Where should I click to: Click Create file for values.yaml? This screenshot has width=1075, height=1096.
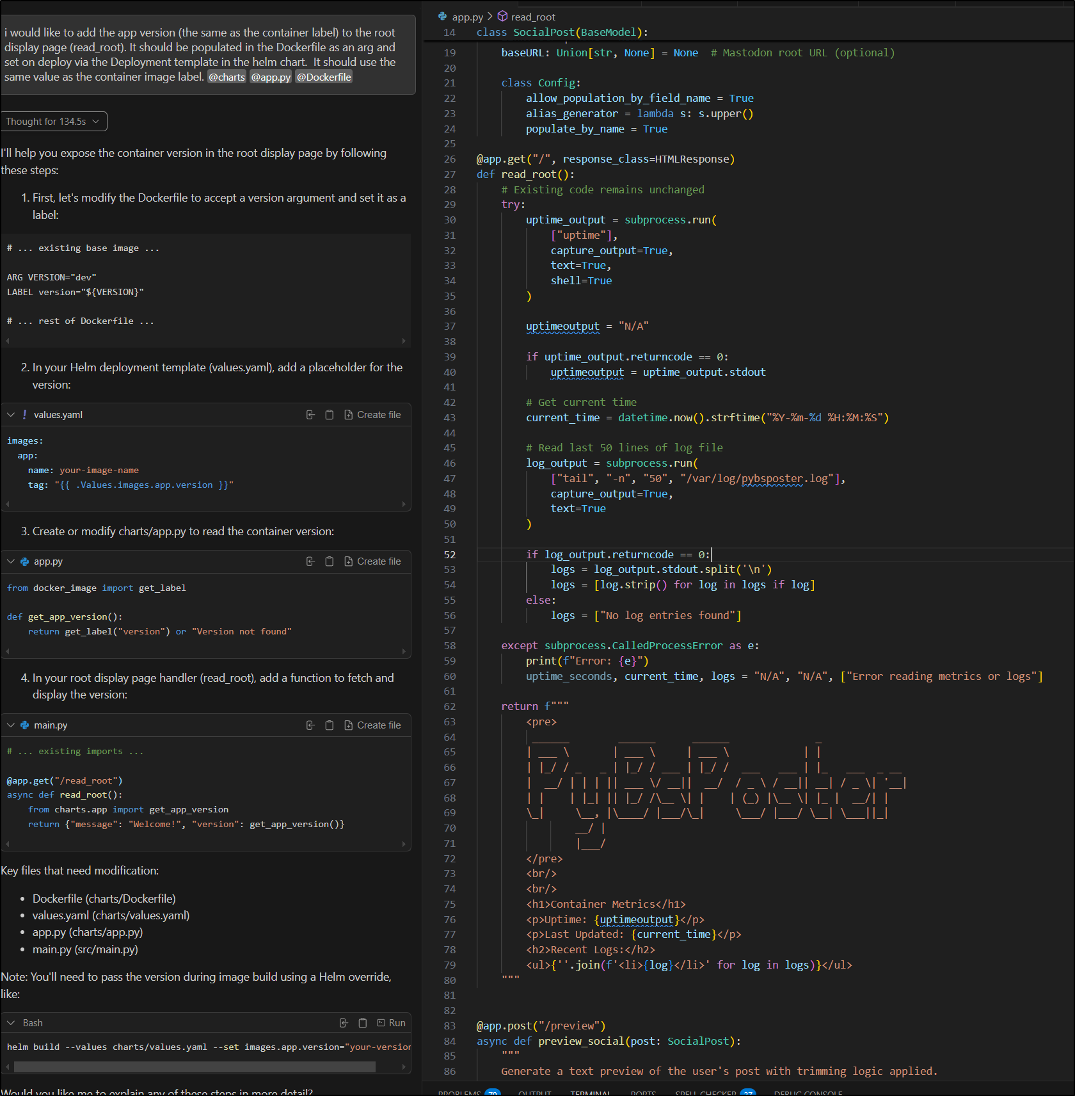[x=373, y=414]
